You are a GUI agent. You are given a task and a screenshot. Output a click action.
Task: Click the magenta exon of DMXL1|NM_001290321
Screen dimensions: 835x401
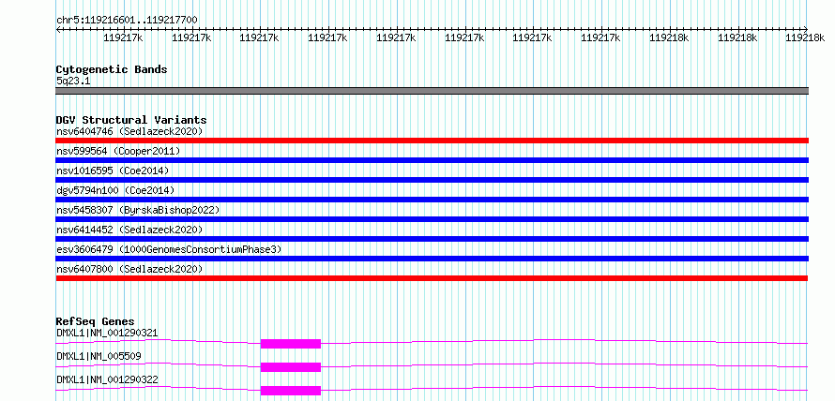(291, 344)
